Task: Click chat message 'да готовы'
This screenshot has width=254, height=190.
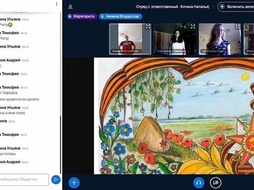Action: pos(8,154)
